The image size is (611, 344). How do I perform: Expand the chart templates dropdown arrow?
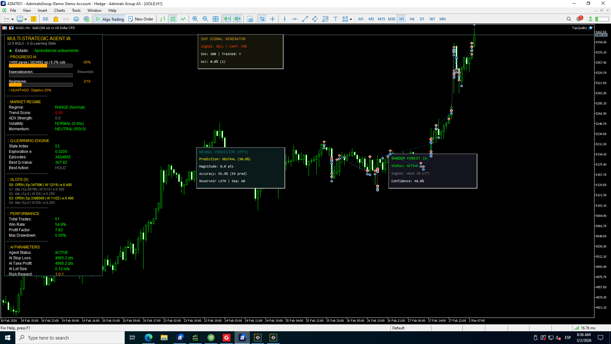[x=26, y=19]
